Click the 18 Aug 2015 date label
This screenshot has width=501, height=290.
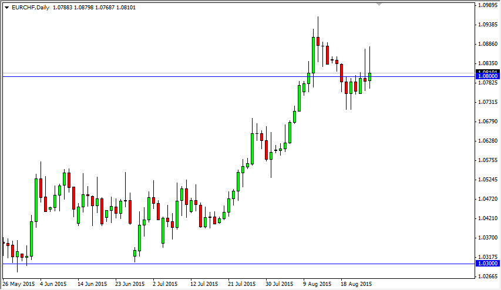point(357,284)
